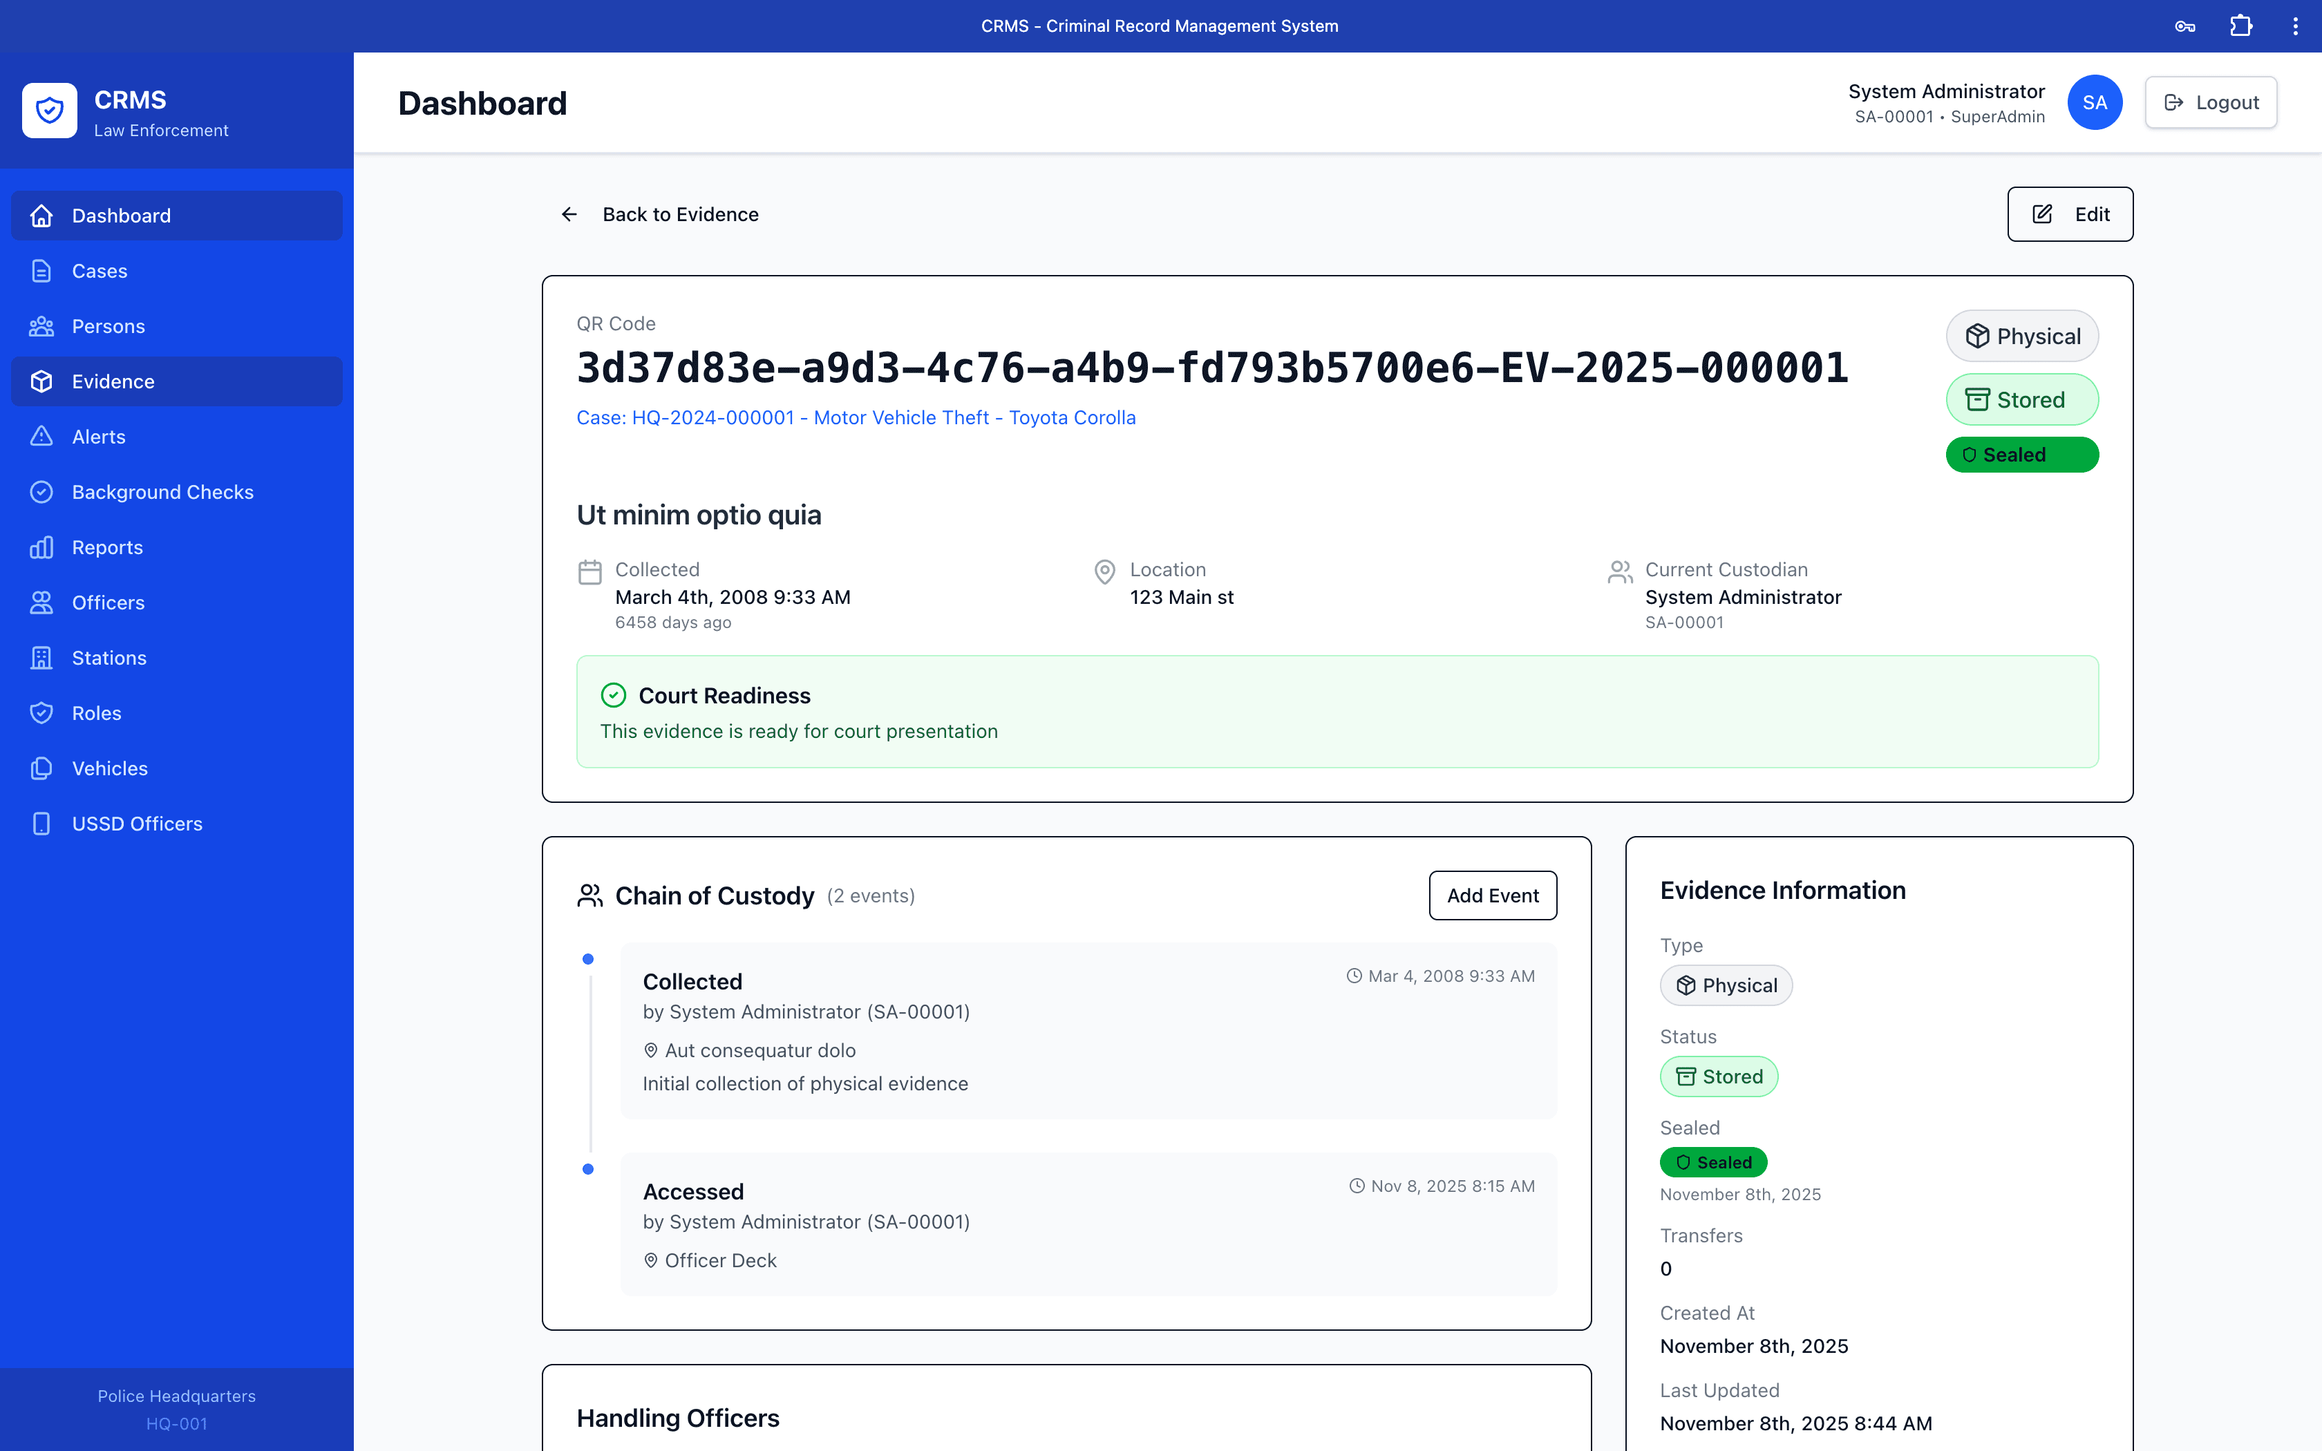Click the back arrow icon
This screenshot has width=2322, height=1451.
point(569,214)
